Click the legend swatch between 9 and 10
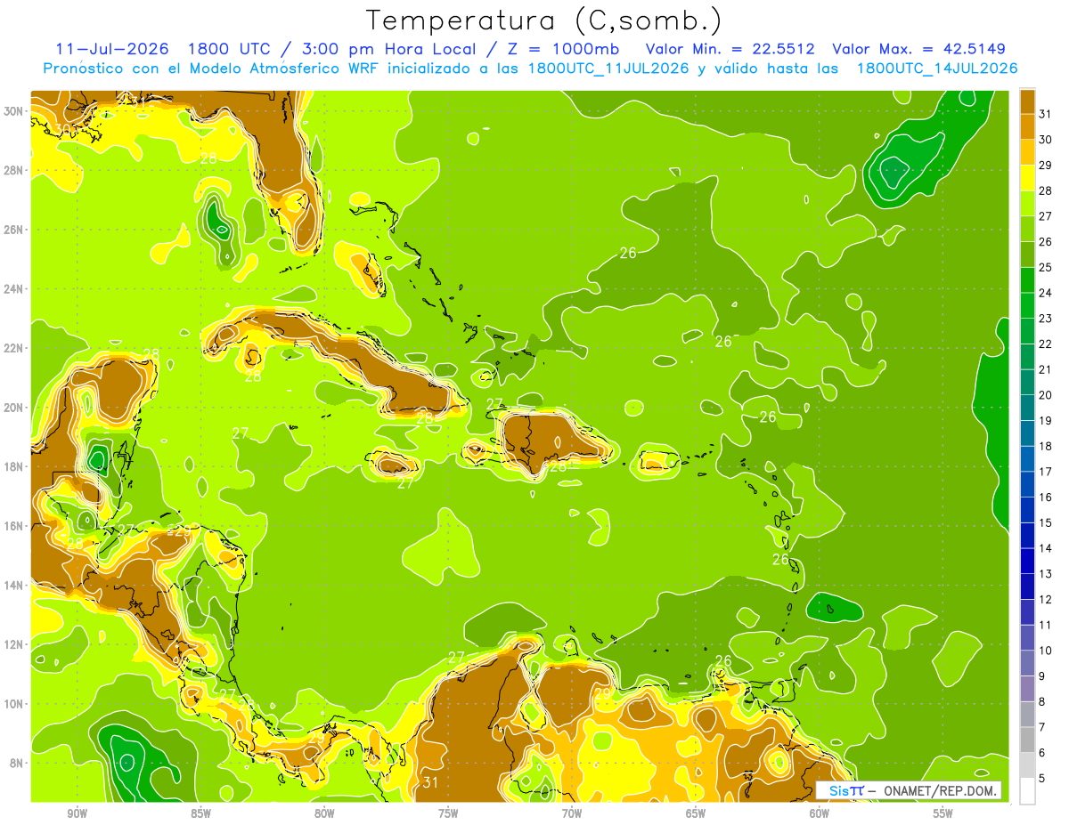 pos(1027,663)
